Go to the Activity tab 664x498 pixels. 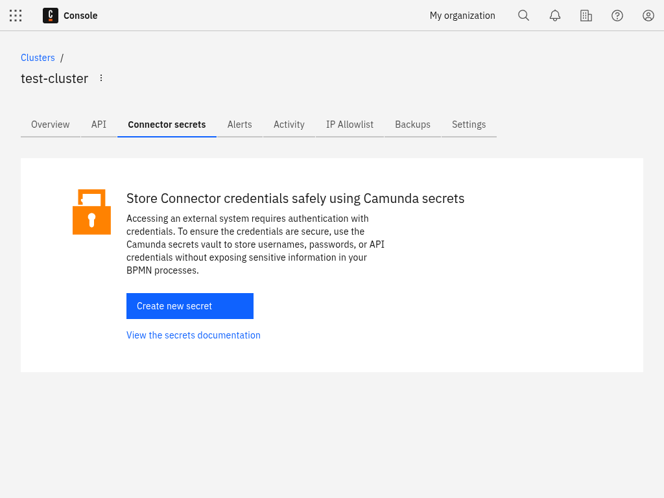pos(289,124)
